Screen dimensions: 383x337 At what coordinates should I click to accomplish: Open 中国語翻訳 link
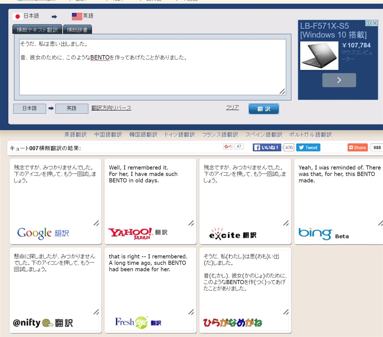pyautogui.click(x=108, y=134)
